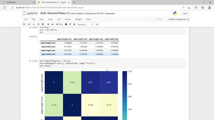Click Python 3 (ipykernel) kernel name
The width and height of the screenshot is (214, 120).
(x=178, y=19)
